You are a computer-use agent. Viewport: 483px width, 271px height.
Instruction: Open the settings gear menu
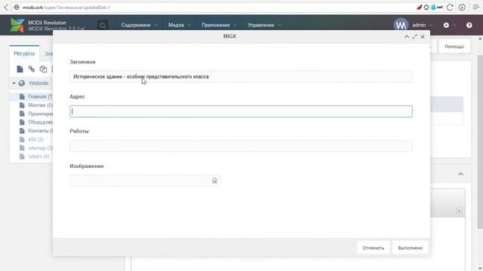pyautogui.click(x=446, y=25)
